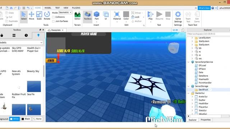
Task: Select the DataStore script
Action: point(203,76)
